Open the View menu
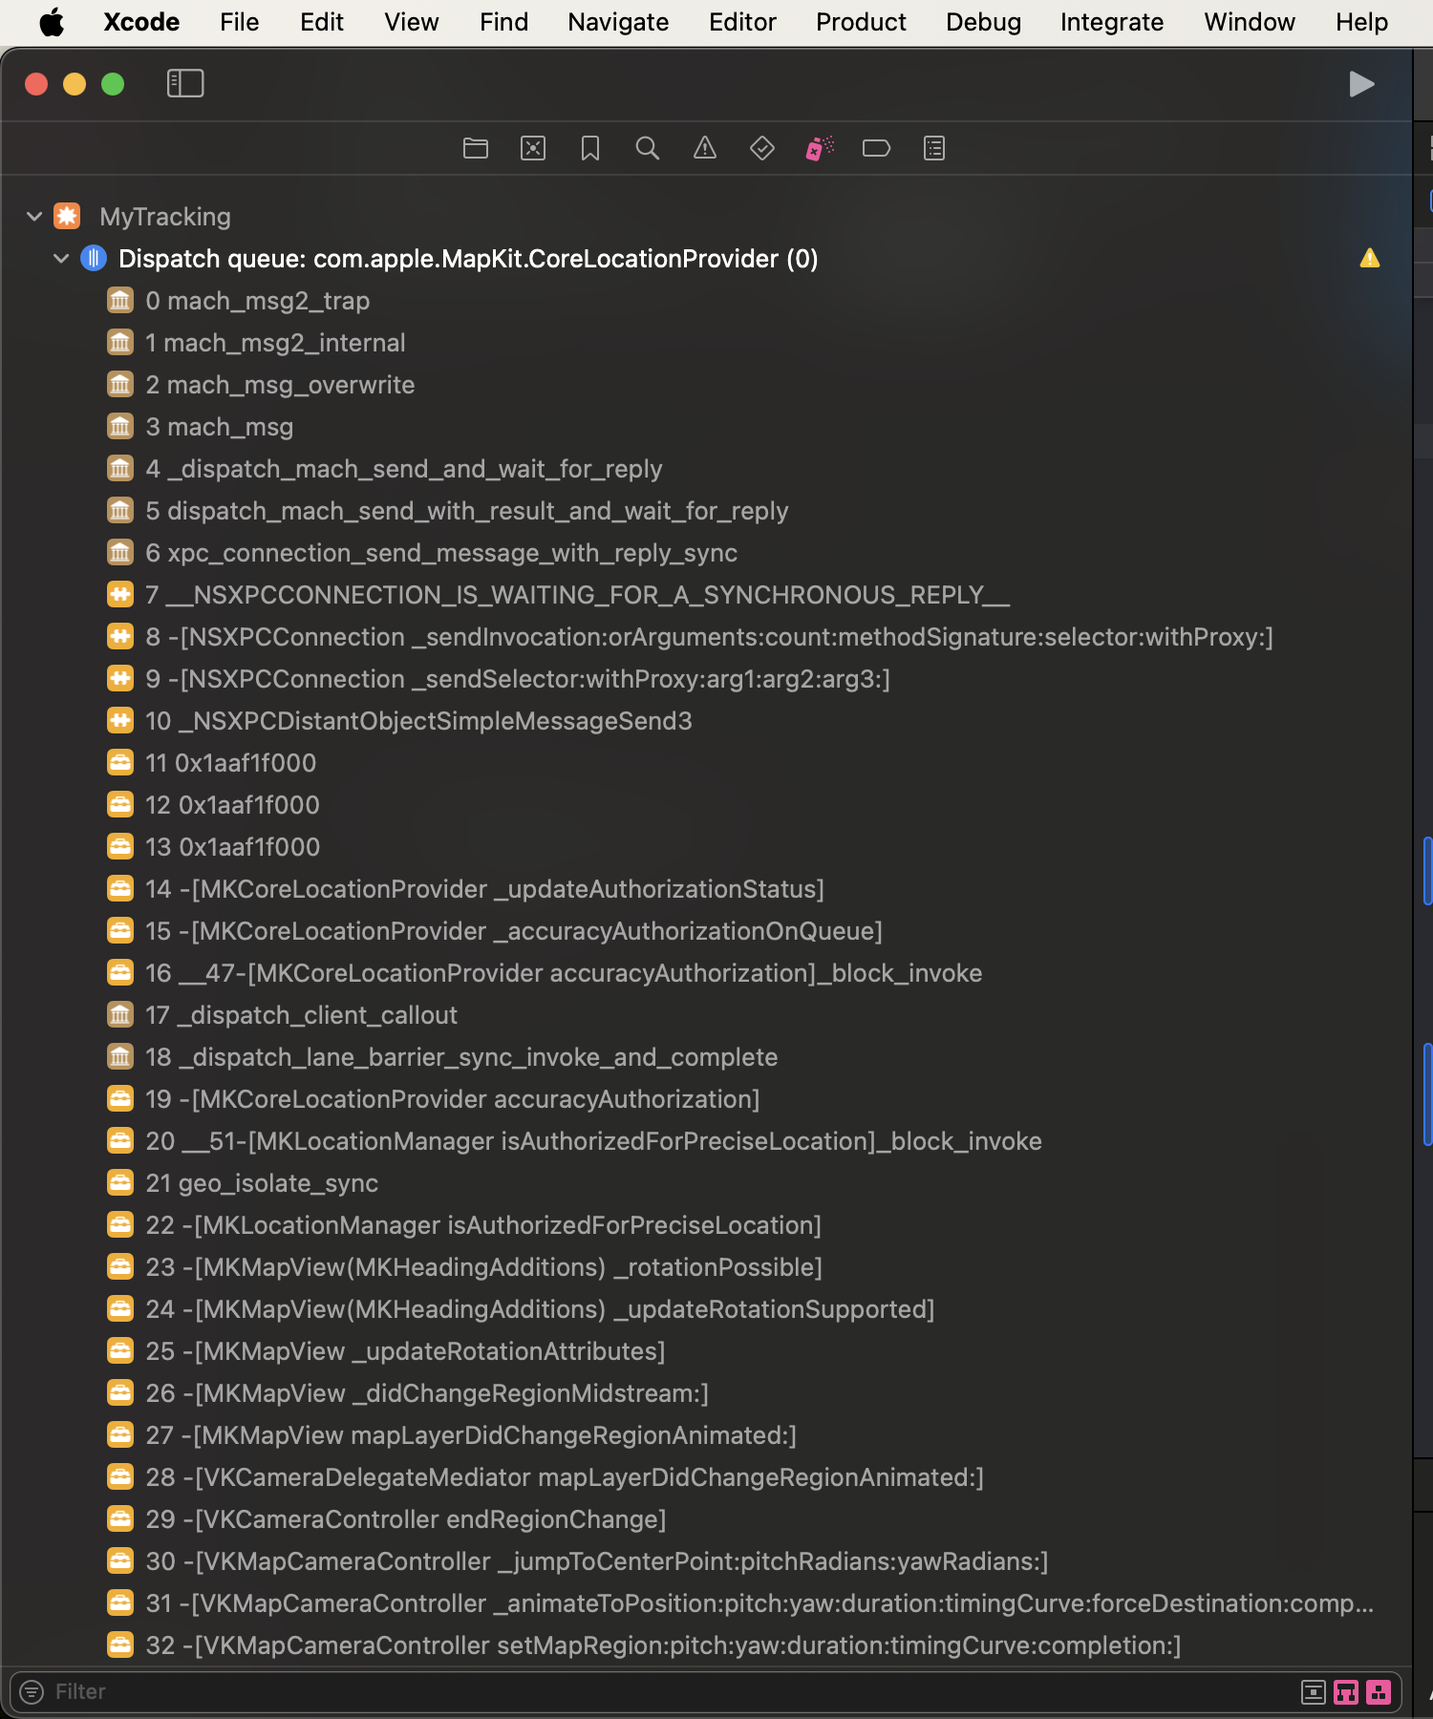1433x1719 pixels. point(412,22)
